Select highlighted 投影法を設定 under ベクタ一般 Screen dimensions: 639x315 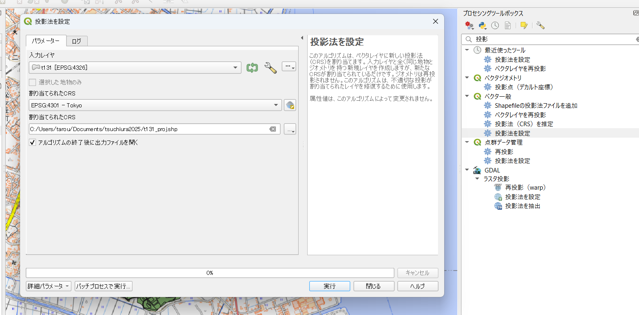pos(512,133)
